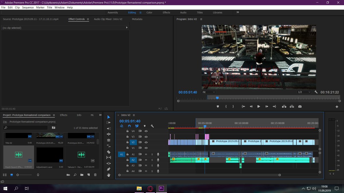Add marker in the timeline panel

pos(144,126)
